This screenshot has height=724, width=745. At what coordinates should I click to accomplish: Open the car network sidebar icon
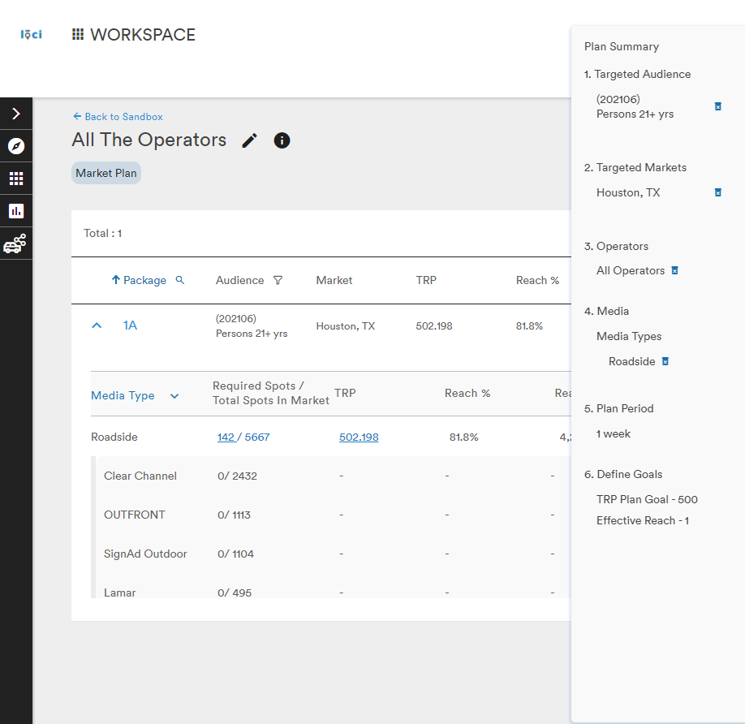coord(16,243)
